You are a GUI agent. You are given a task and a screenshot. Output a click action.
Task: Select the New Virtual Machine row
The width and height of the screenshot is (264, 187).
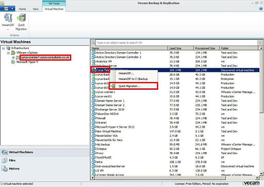tap(175, 131)
